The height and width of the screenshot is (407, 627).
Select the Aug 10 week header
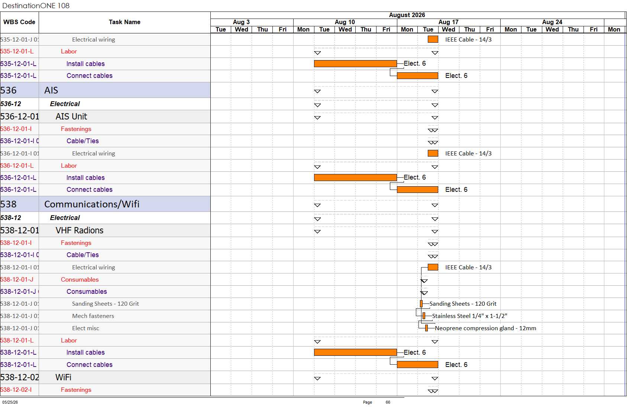pyautogui.click(x=345, y=22)
